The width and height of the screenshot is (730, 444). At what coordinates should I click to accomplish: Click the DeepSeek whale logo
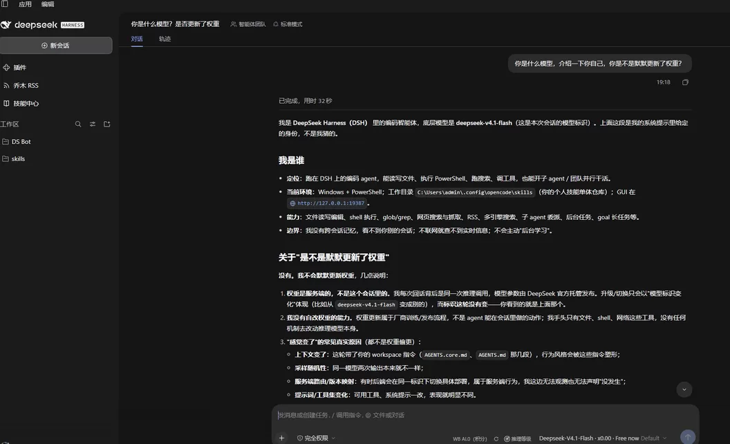coord(6,25)
